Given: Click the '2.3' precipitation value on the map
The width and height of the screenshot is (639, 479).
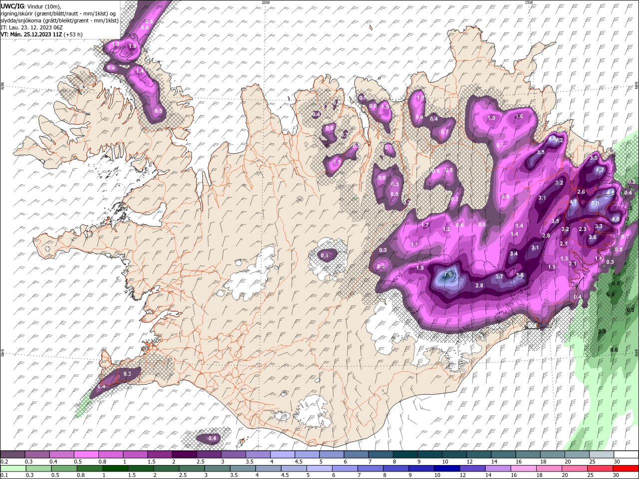Looking at the screenshot, I should [582, 230].
